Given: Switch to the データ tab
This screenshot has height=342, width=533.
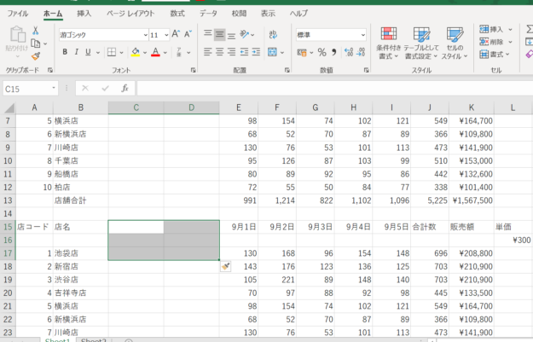Looking at the screenshot, I should tap(208, 14).
